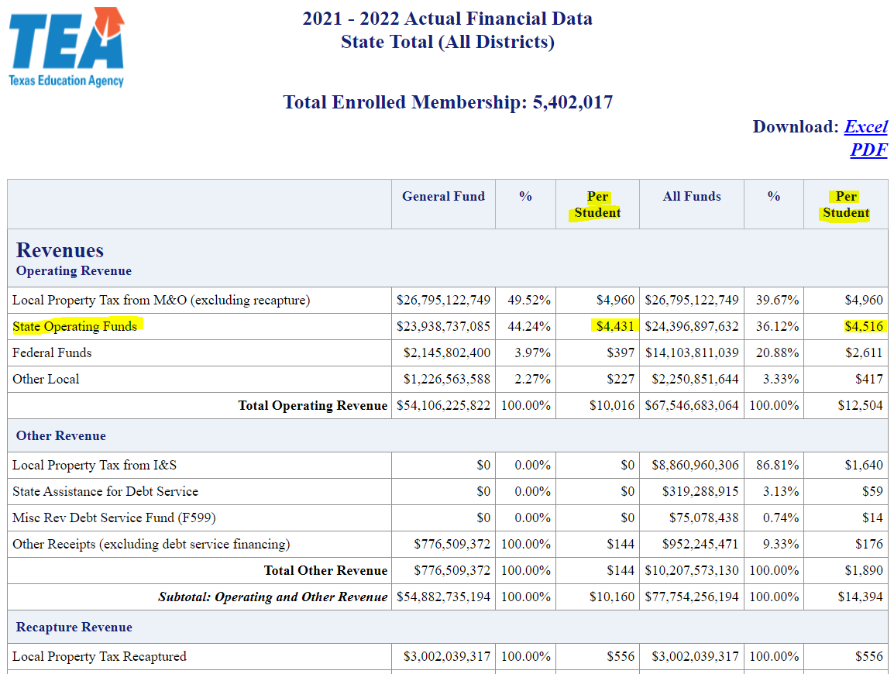
Task: Click the 86.81% percentage cell
Action: tap(777, 466)
